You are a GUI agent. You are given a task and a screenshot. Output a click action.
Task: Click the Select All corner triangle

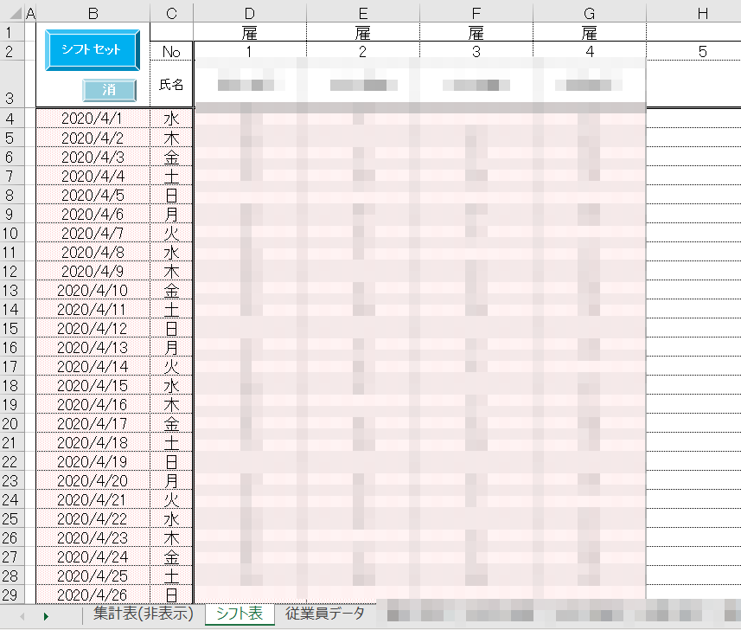click(x=14, y=14)
